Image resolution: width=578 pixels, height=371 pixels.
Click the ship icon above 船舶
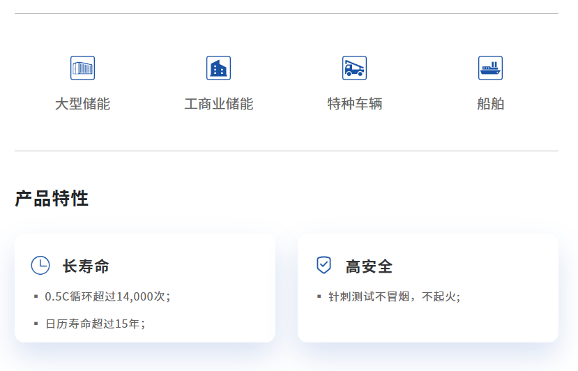[x=490, y=68]
